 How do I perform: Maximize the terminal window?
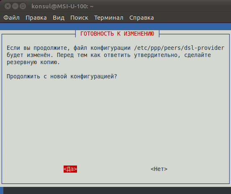(23, 6)
